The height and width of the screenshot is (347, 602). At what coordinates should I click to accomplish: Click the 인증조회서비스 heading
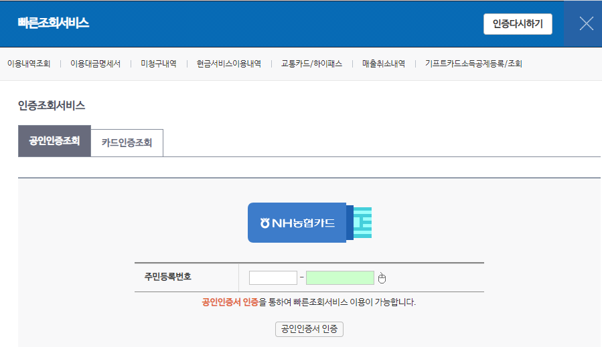[52, 106]
